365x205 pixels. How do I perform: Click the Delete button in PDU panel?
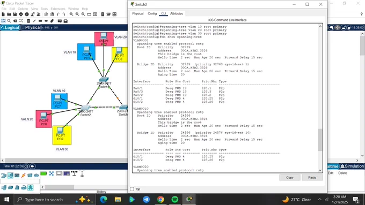click(342, 173)
